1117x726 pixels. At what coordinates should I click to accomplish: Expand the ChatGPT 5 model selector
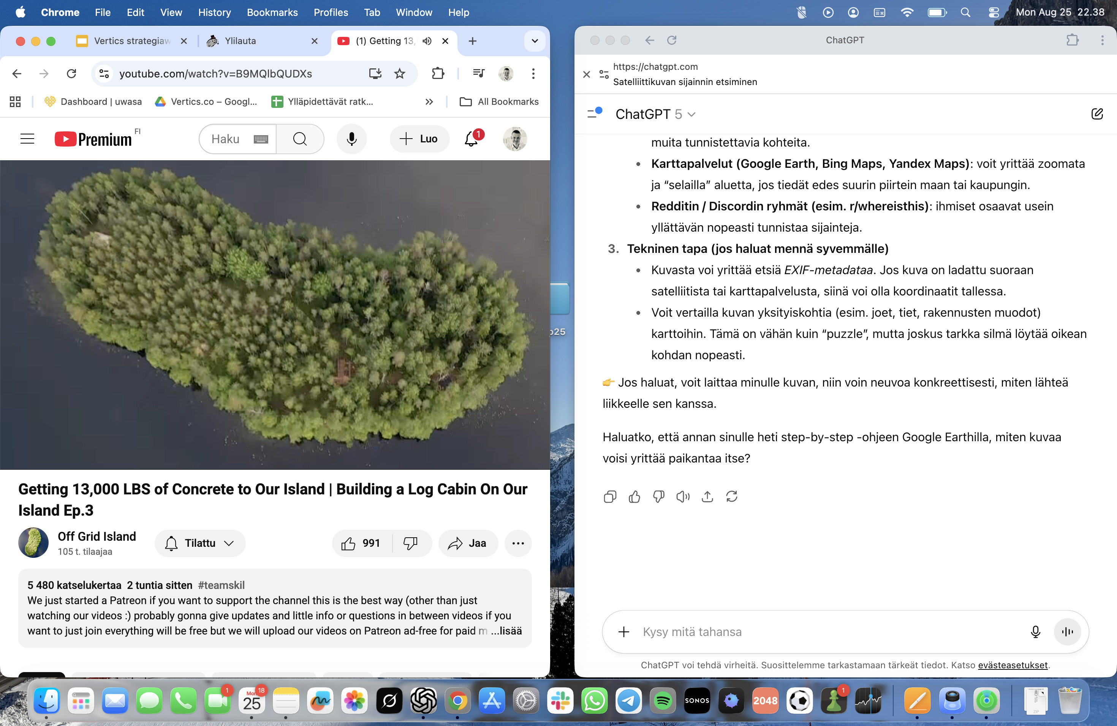pos(656,114)
